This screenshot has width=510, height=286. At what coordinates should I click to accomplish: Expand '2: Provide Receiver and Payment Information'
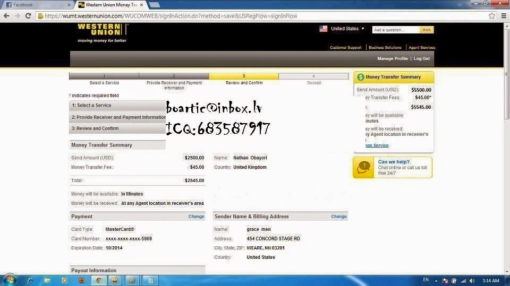point(117,117)
